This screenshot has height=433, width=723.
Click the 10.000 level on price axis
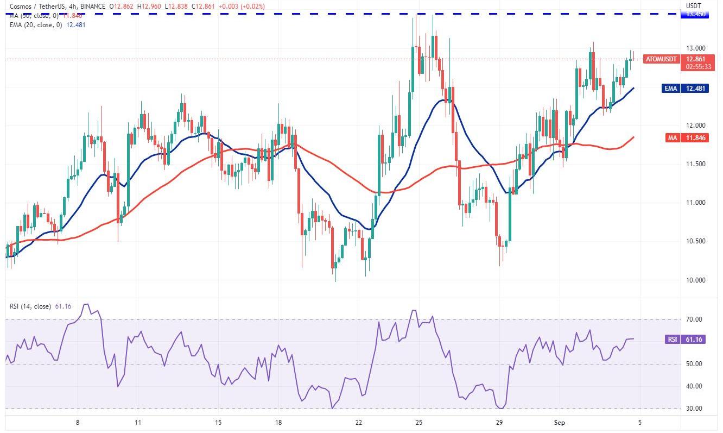[x=696, y=280]
